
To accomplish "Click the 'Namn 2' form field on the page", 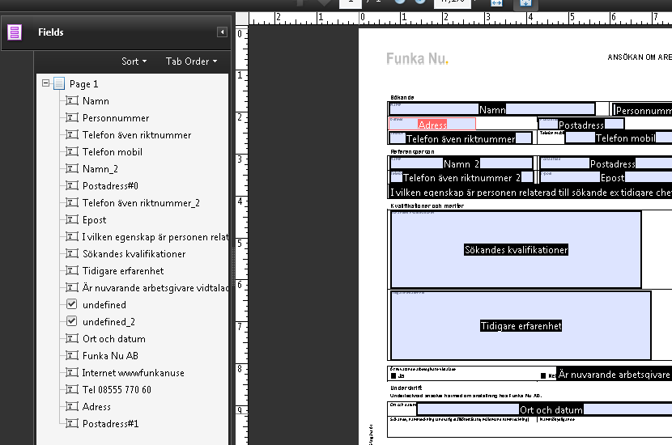I will [461, 163].
